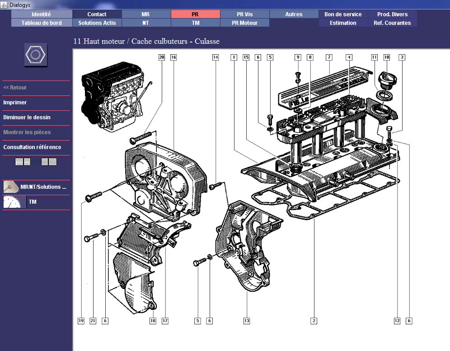Screen dimensions: 450x351
Task: Go to Tableau de bord
Action: tap(41, 23)
